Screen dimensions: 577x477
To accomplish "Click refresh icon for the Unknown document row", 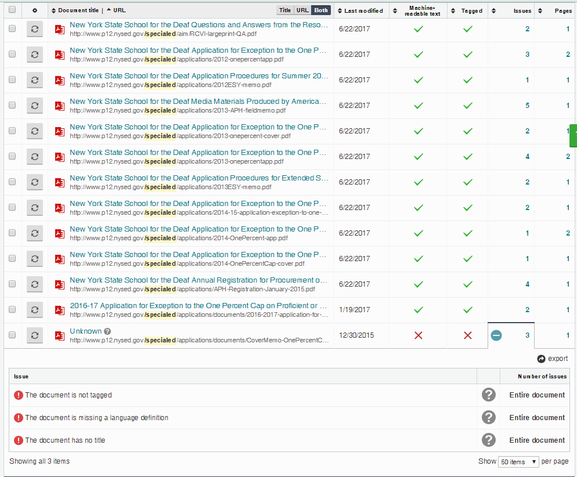I will click(35, 335).
